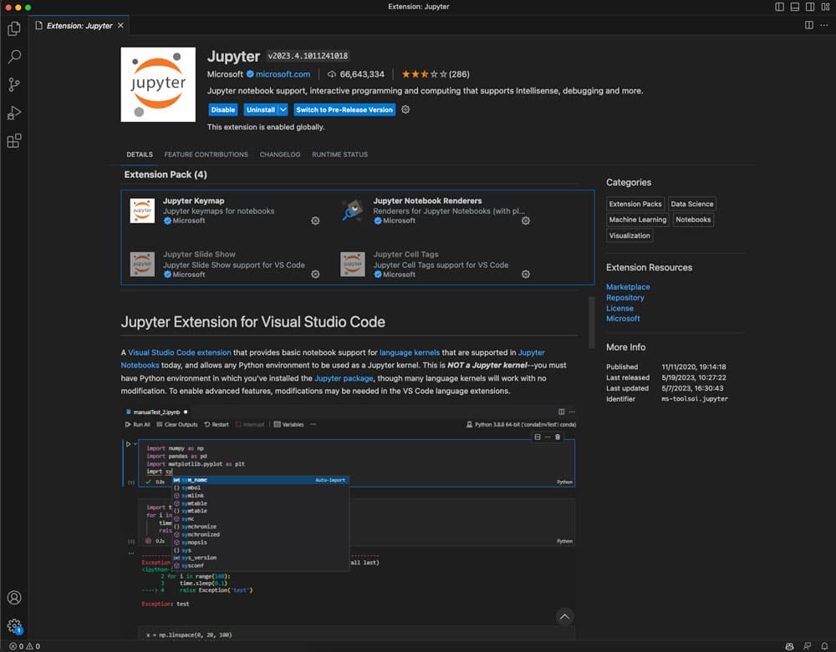Expand the Uninstall dropdown arrow
Screen dimensions: 836x652
point(283,109)
